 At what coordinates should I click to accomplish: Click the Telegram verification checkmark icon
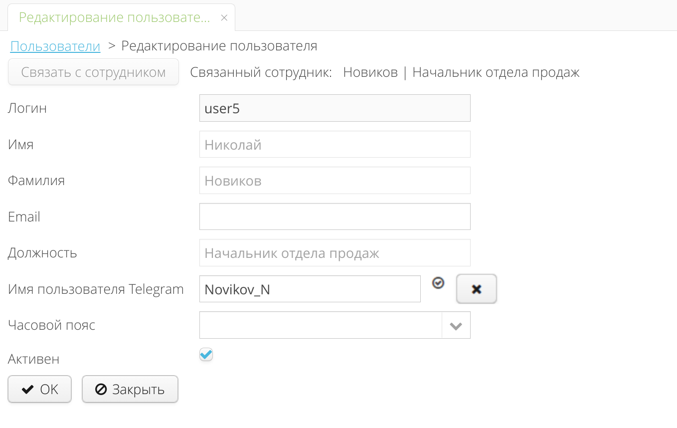(x=438, y=283)
